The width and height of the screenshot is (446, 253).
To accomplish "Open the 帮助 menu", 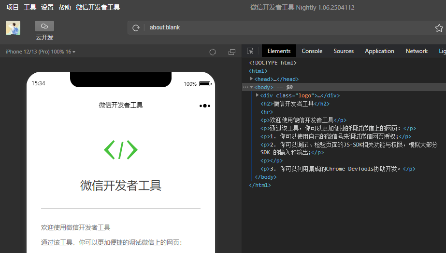I will point(65,7).
